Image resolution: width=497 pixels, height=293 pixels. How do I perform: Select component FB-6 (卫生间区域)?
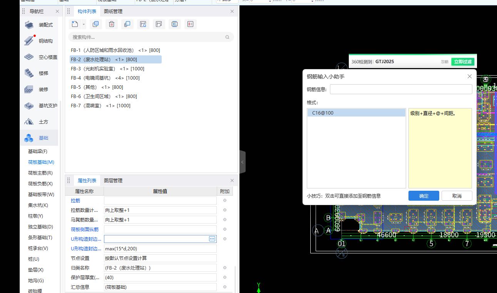click(104, 97)
